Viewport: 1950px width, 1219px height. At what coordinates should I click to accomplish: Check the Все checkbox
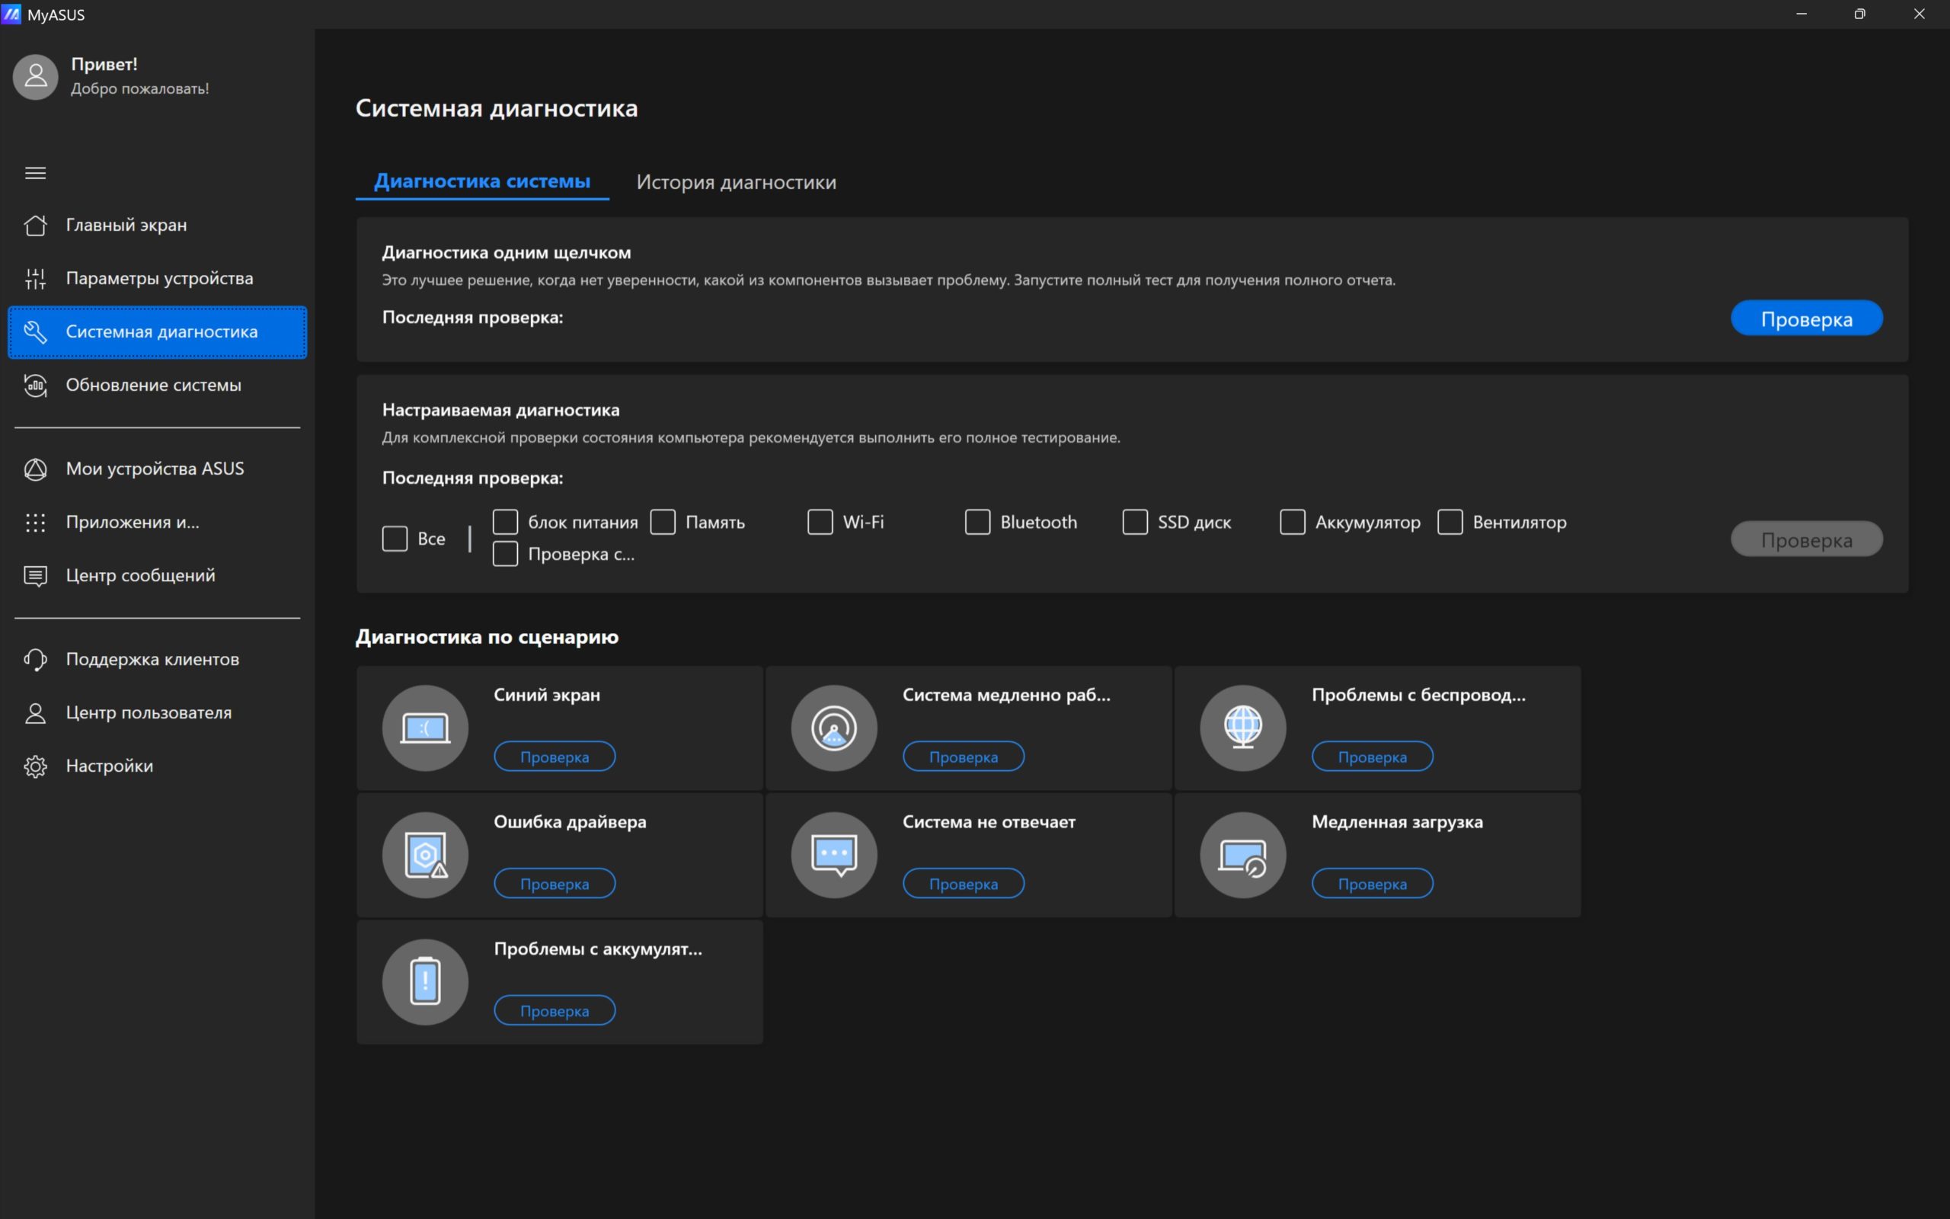point(395,539)
